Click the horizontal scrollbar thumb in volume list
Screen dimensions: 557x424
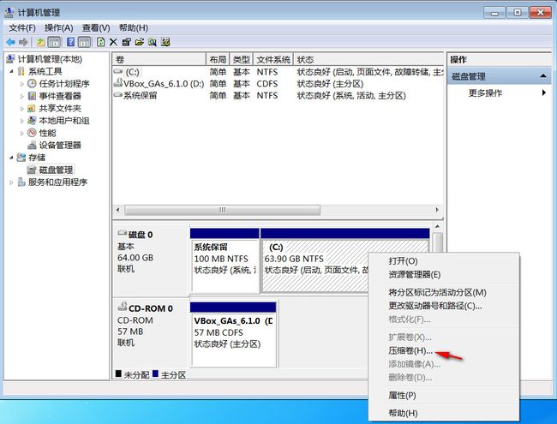coord(223,210)
